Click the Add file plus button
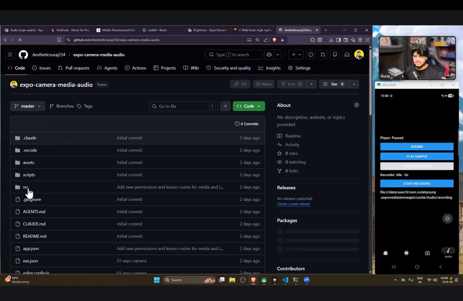463x301 pixels. coord(225,106)
